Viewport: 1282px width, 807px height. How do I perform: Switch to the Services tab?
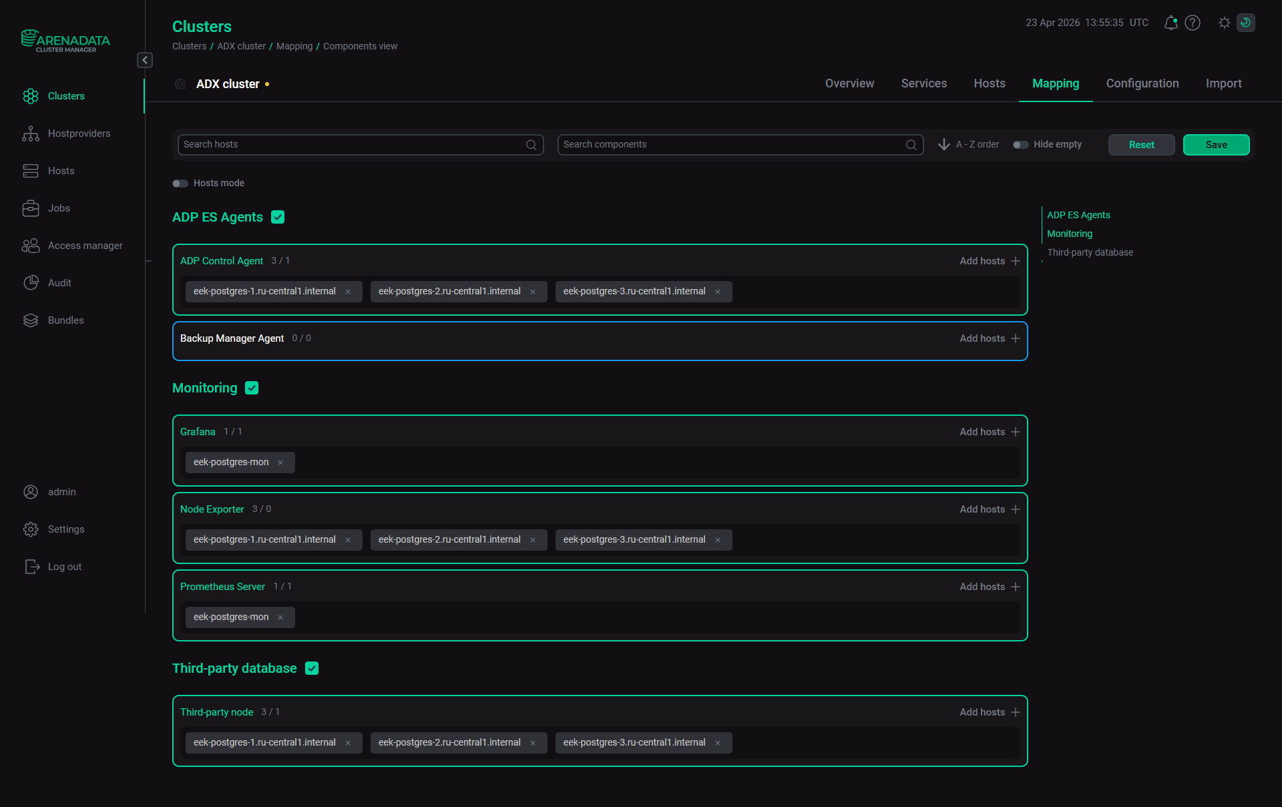pyautogui.click(x=923, y=83)
